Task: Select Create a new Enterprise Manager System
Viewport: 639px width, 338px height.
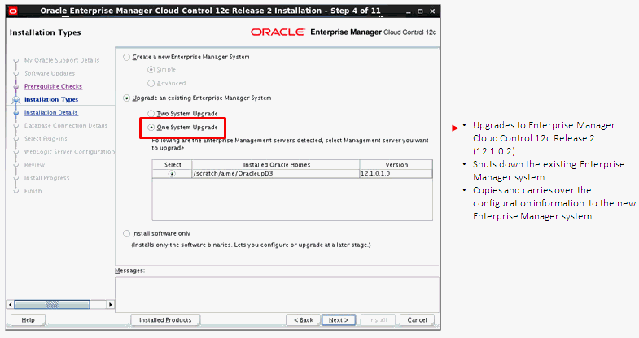Action: point(127,58)
